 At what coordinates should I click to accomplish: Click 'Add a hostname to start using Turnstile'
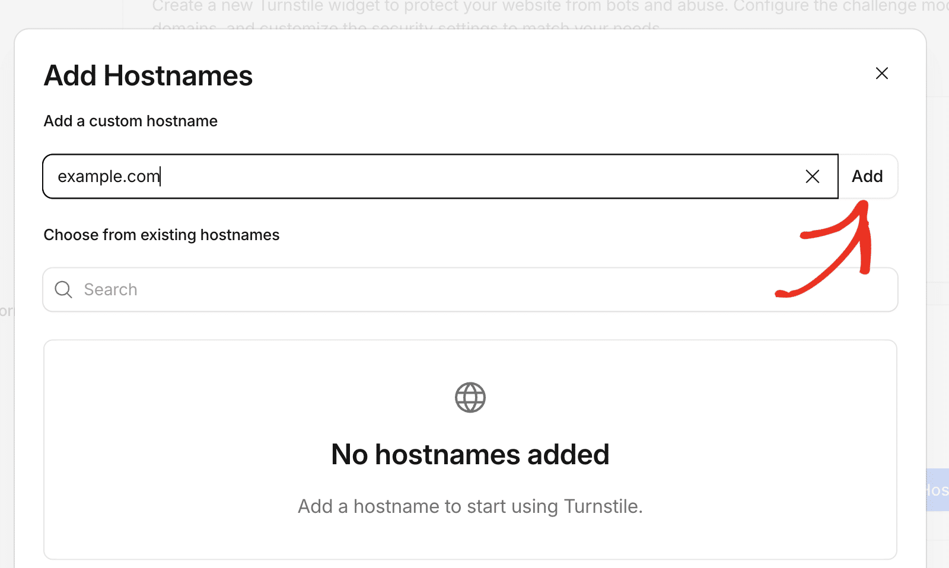point(470,506)
